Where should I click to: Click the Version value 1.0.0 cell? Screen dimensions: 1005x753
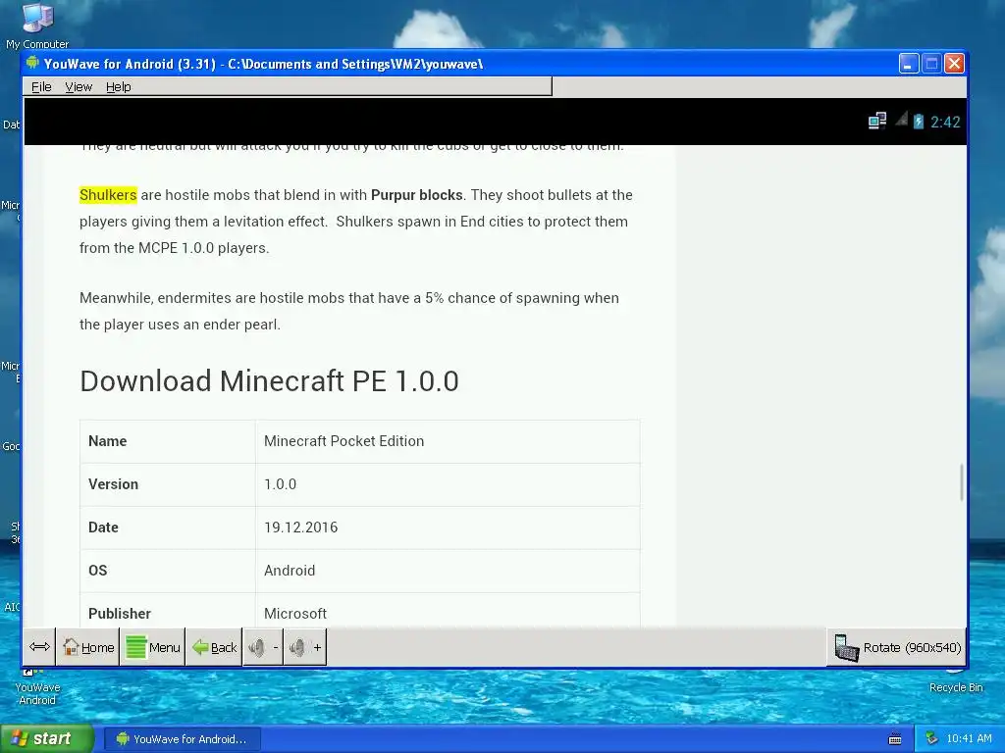pos(448,484)
